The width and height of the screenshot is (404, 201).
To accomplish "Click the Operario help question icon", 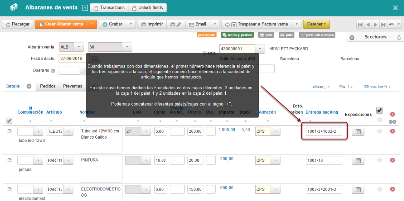I will 53,71.
